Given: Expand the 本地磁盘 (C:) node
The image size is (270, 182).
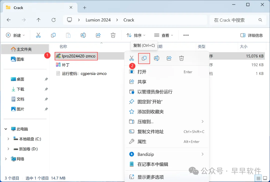Looking at the screenshot, I should point(8,139).
